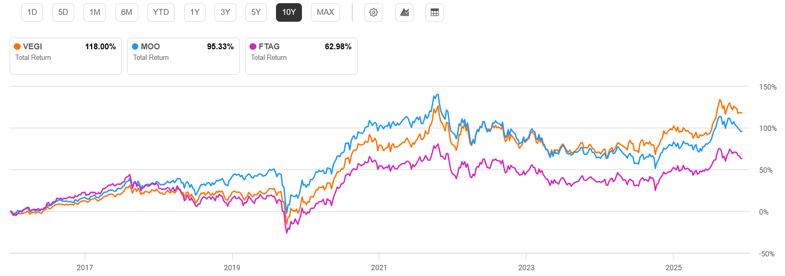Select the 5D time range
Viewport: 785px width, 276px height.
pyautogui.click(x=63, y=12)
